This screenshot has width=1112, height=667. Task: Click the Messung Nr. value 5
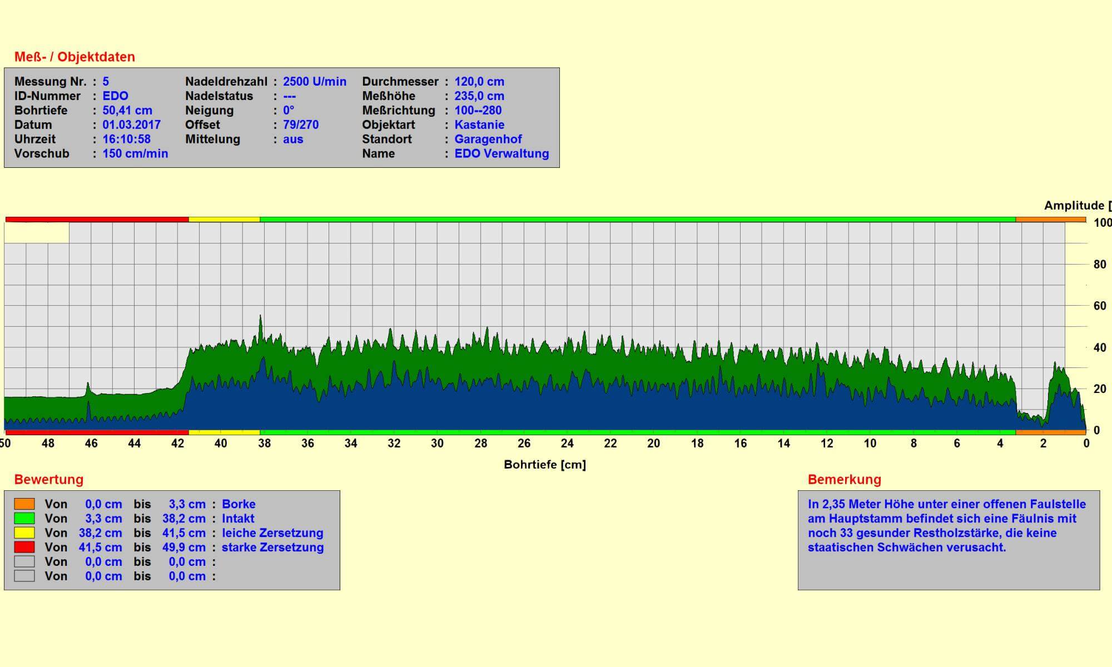pos(106,82)
